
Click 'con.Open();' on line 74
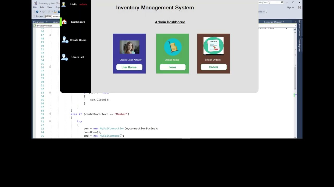[92, 132]
